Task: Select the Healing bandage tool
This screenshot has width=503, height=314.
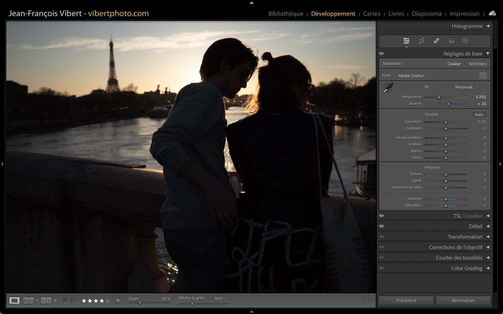Action: tap(436, 41)
